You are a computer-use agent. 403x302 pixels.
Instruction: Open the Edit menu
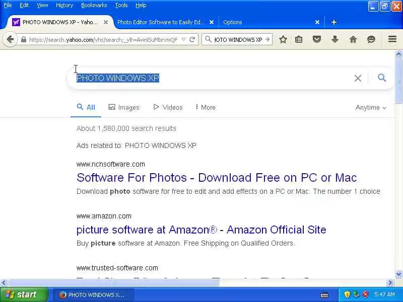click(24, 5)
